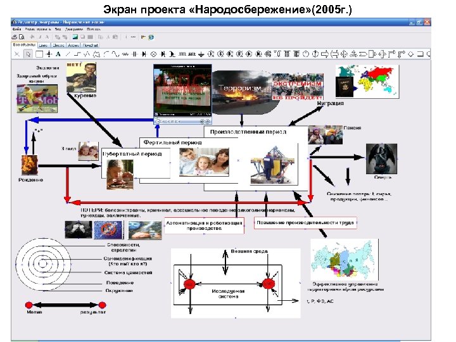
Task: Click play on the embedded video player
Action: tap(158, 122)
